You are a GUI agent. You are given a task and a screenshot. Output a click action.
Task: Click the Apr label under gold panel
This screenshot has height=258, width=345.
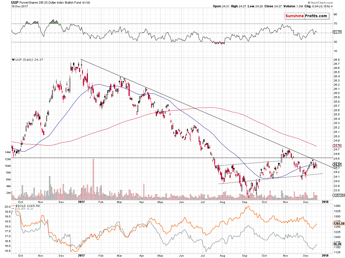142,255
